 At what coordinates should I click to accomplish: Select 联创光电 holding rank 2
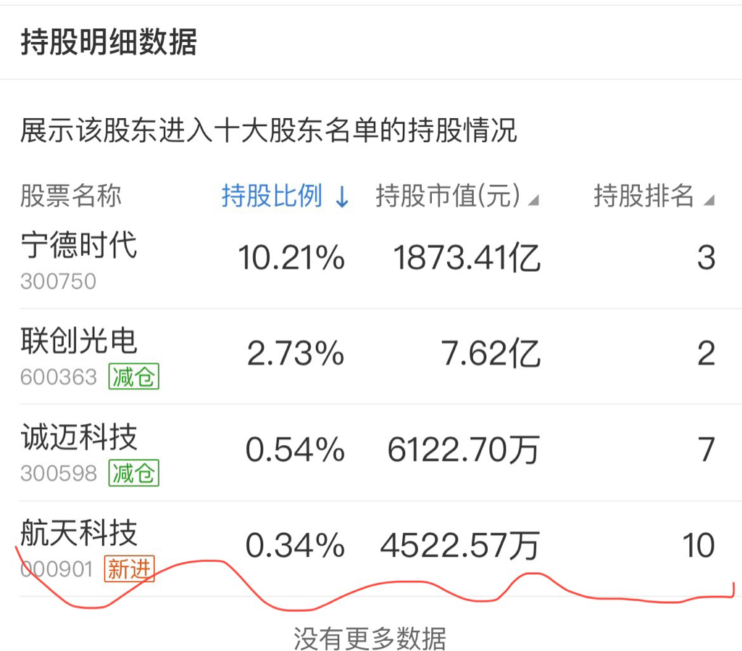point(706,354)
